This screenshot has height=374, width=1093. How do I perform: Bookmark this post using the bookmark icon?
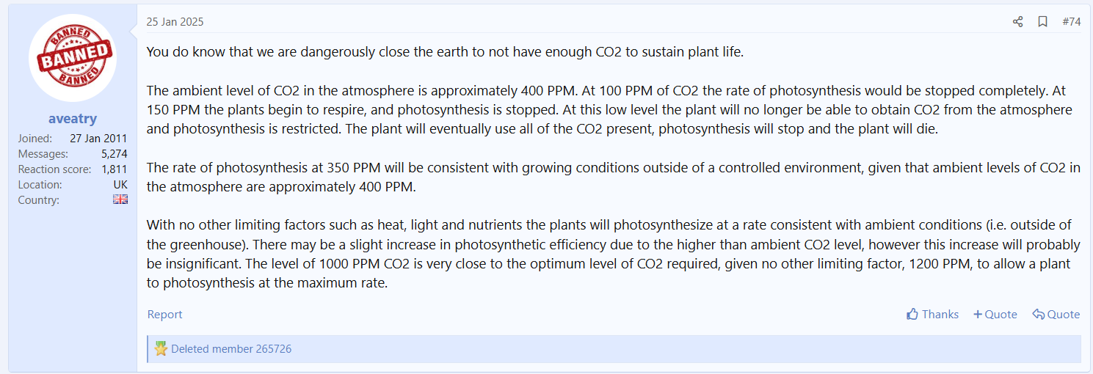pos(1042,22)
